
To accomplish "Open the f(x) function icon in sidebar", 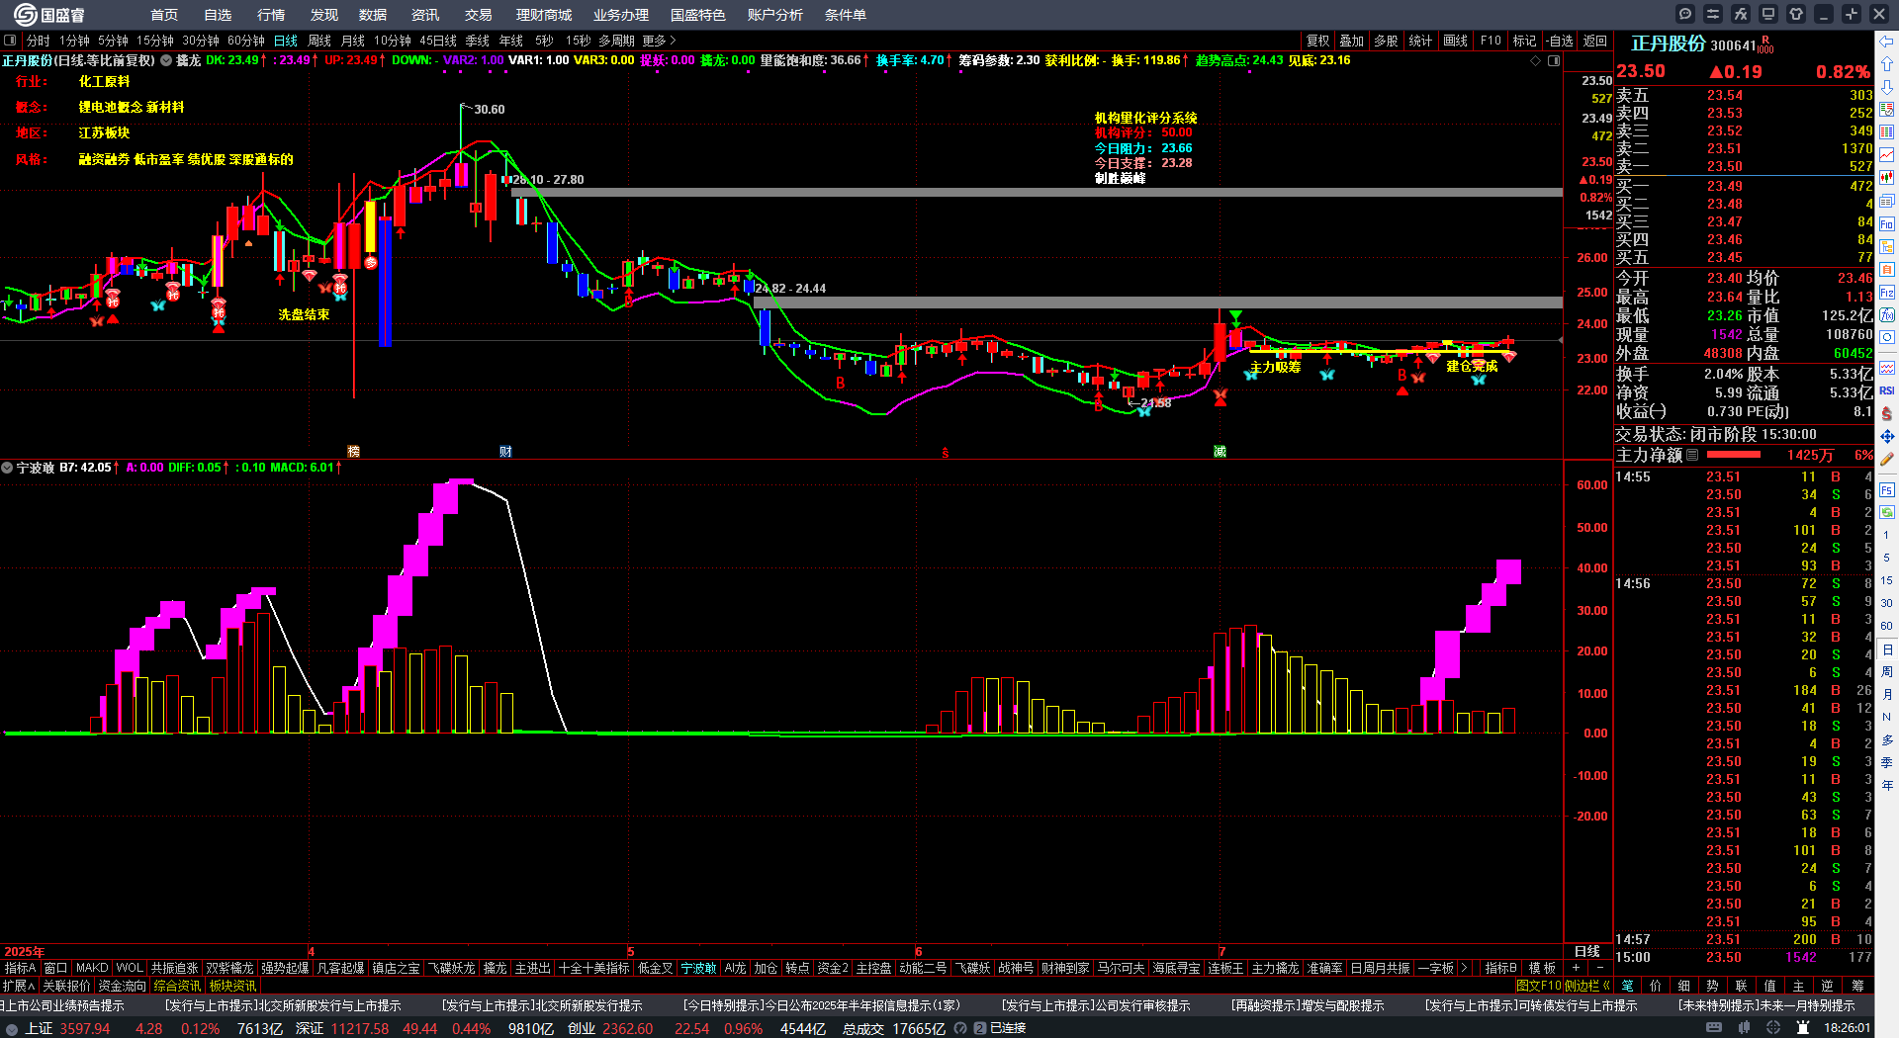I will [x=1887, y=315].
